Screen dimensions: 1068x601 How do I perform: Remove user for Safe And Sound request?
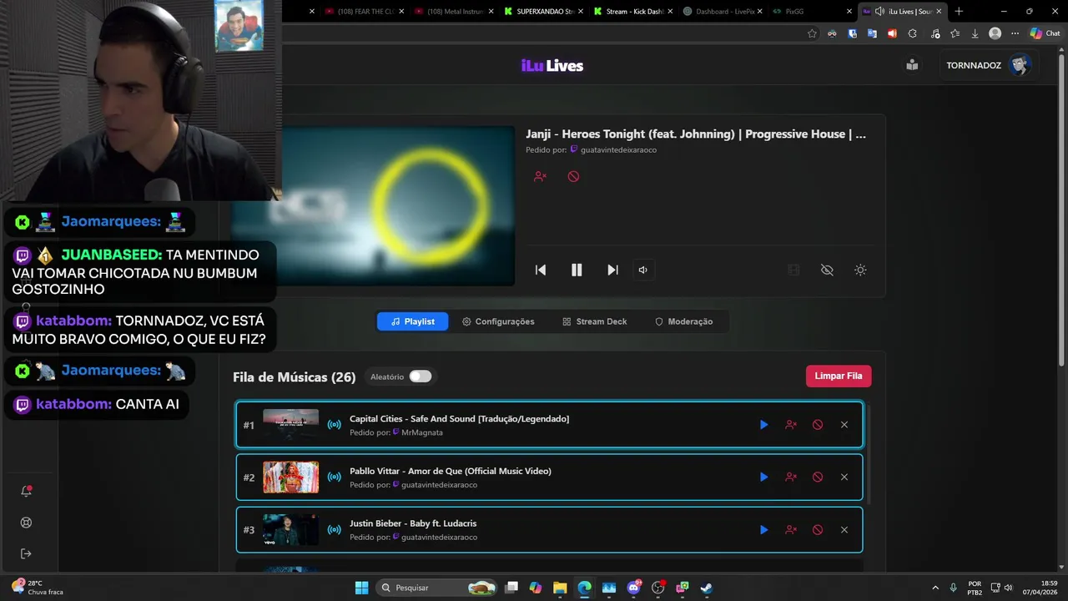(791, 425)
